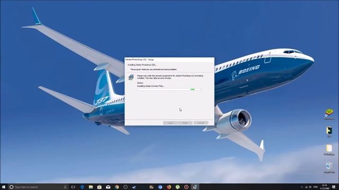
Task: Open the black and yellow folder desktop icon
Action: coord(329,132)
